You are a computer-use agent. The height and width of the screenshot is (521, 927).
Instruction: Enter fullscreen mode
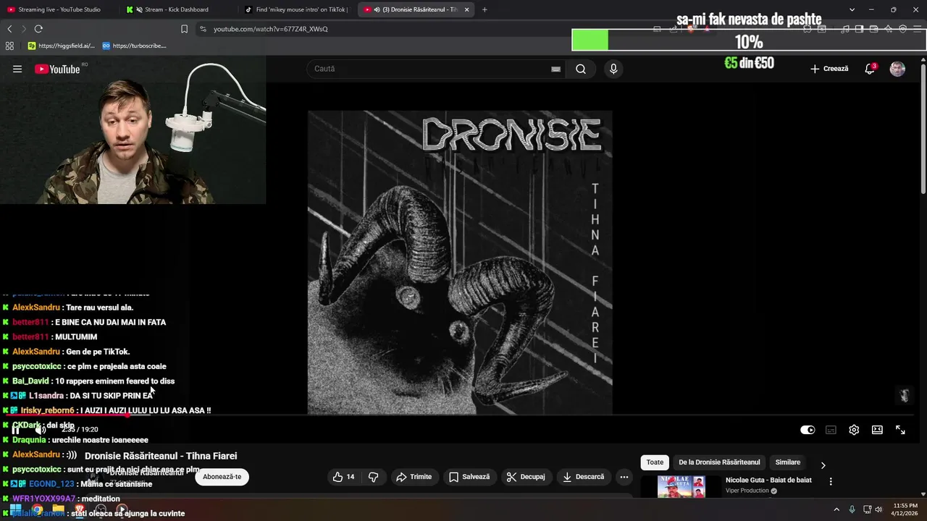point(900,430)
